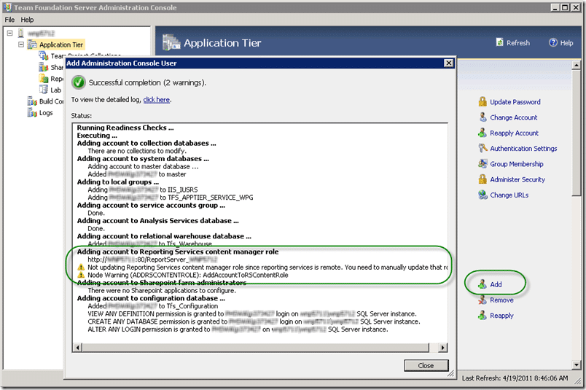Click the Reapply user action link
This screenshot has height=390, width=586.
501,316
